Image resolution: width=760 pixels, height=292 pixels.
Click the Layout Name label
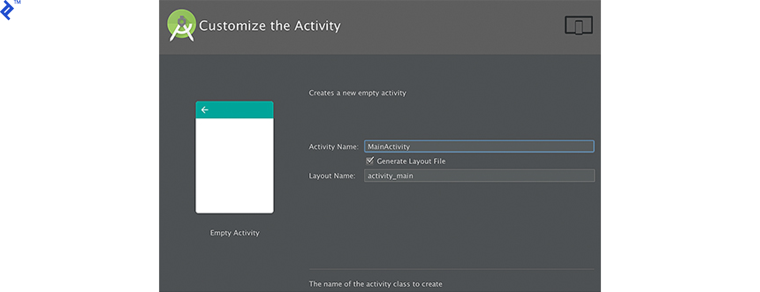(332, 176)
